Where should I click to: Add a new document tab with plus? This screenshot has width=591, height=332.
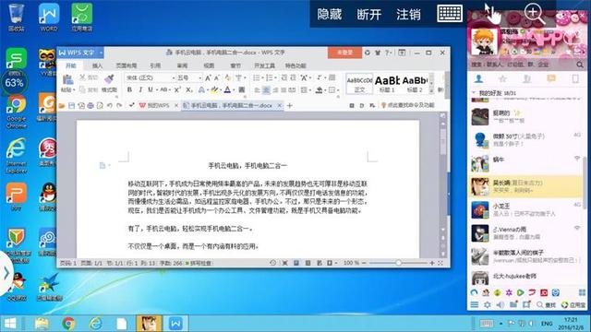click(289, 106)
